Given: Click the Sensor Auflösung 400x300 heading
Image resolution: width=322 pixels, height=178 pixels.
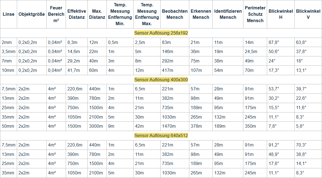Looking at the screenshot, I should tap(161, 80).
